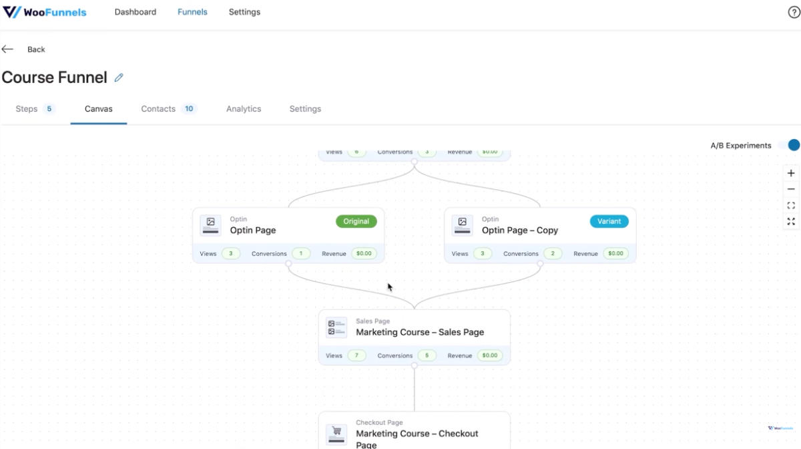Click the Steps count badge 5
Viewport: 801px width, 449px height.
[49, 109]
